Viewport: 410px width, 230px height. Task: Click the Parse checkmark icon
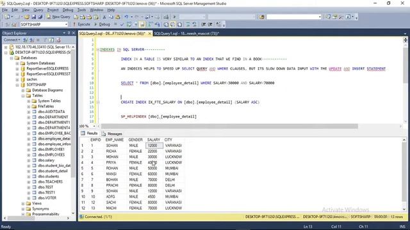[122, 24]
